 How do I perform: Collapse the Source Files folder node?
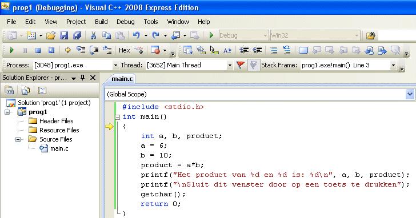coord(18,139)
